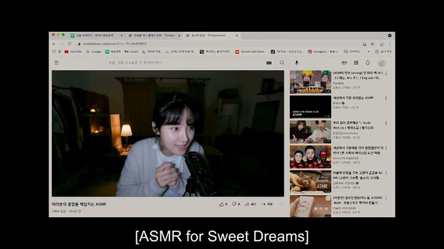This screenshot has height=249, width=444.
Task: Open the YouTube bookmark
Action: pyautogui.click(x=73, y=52)
